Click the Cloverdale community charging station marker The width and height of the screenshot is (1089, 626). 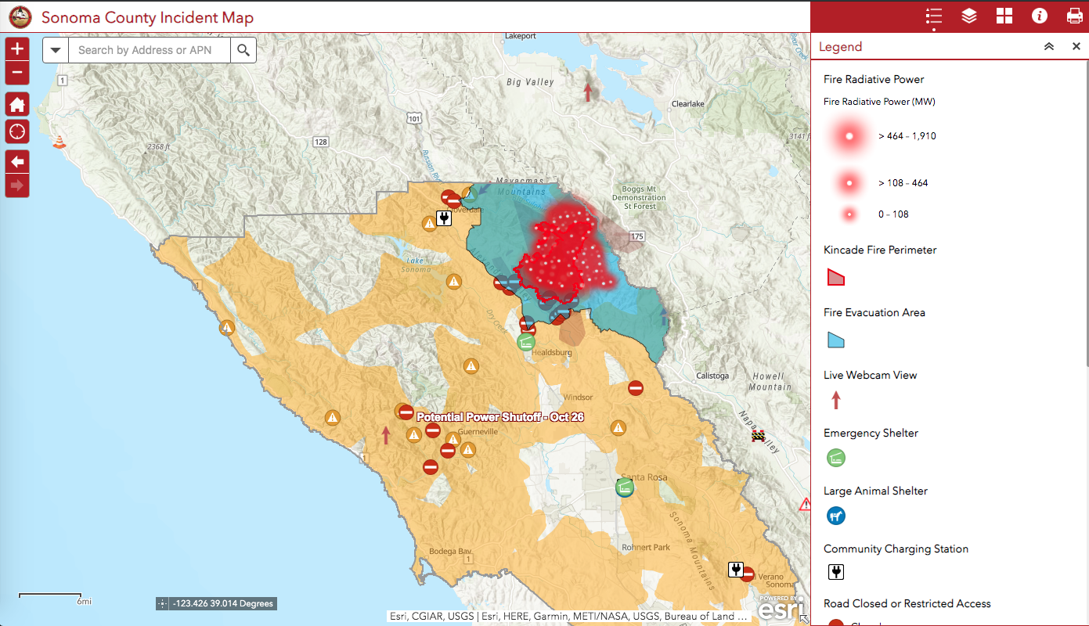[x=444, y=218]
